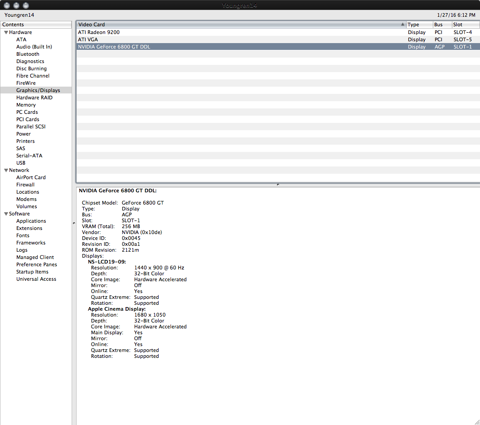Click the window resize grip corner

coord(477,422)
